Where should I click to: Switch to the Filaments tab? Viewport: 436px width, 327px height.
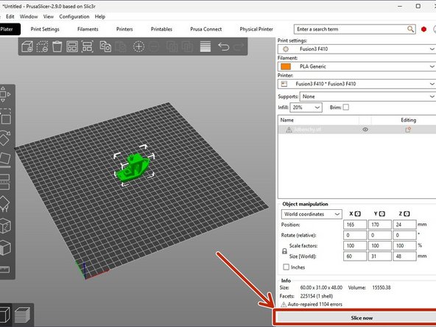point(88,29)
